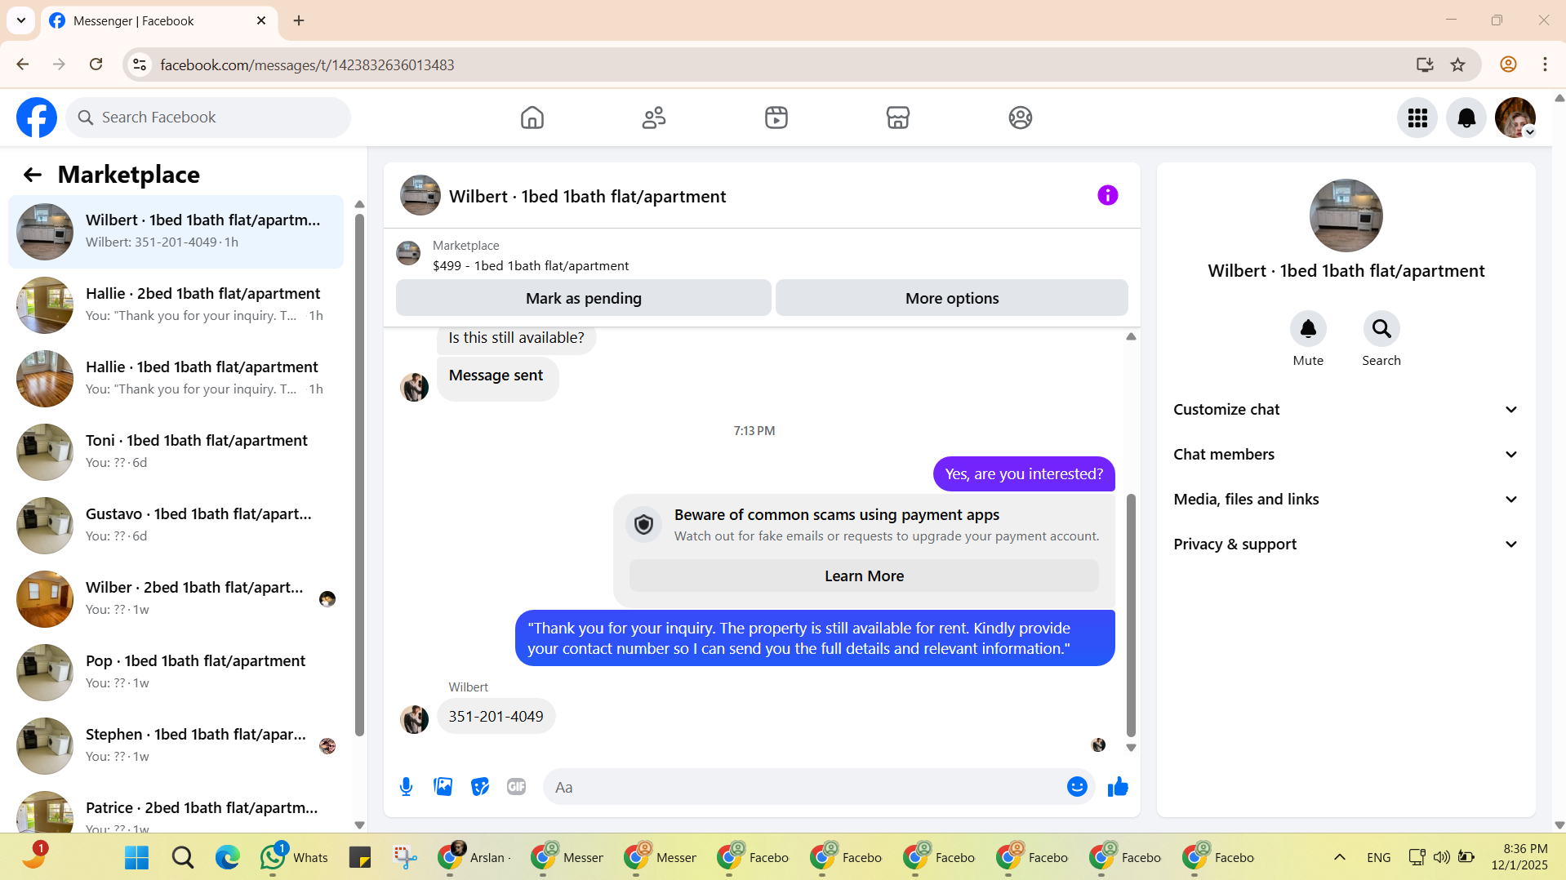Expand Customize chat section
This screenshot has width=1566, height=880.
(x=1346, y=410)
